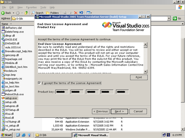185x138 pixels.
Task: Click the Print button
Action: (x=139, y=77)
